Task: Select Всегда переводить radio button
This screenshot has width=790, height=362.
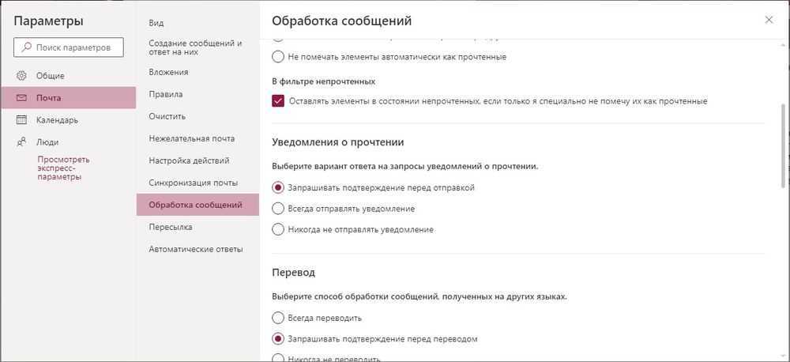Action: pyautogui.click(x=277, y=318)
